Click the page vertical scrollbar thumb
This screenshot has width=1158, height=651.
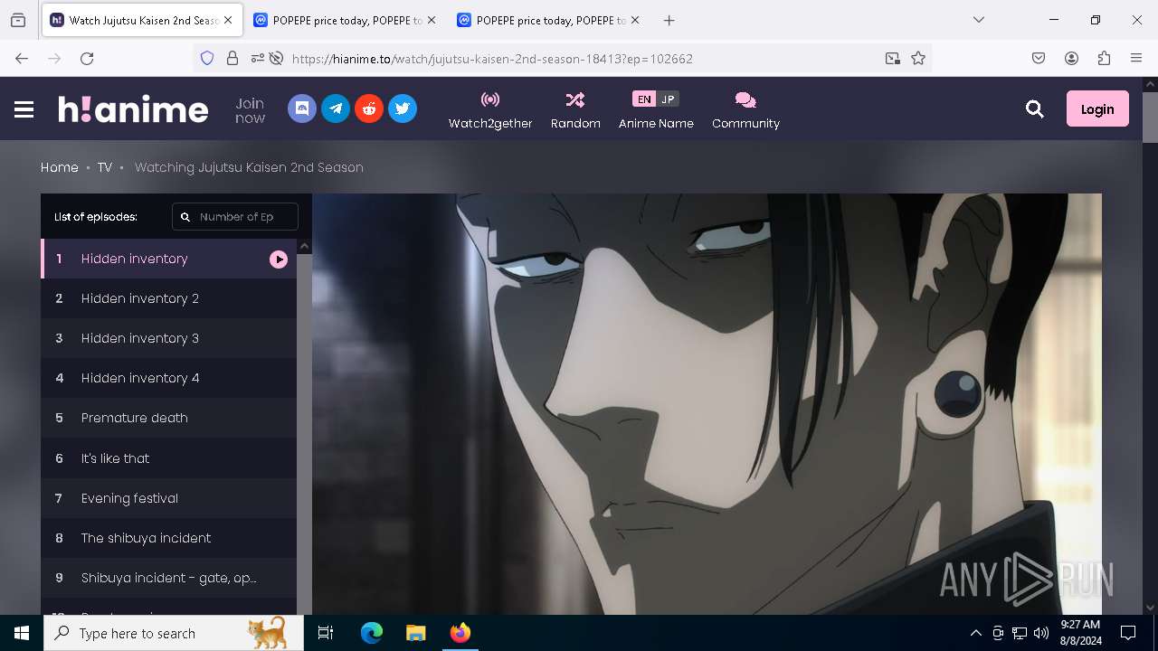[x=1150, y=117]
